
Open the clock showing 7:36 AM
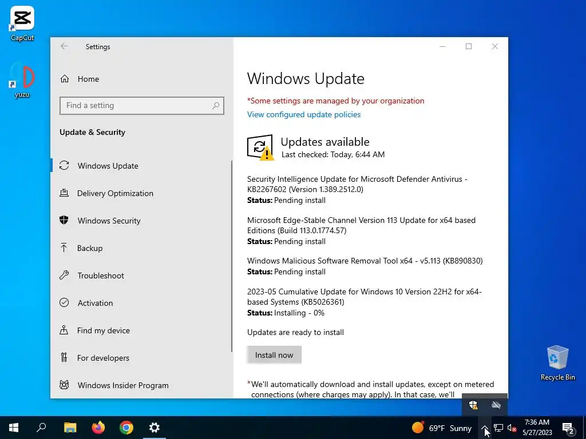click(537, 428)
